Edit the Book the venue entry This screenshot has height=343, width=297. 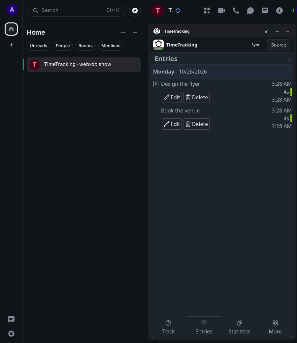click(172, 124)
